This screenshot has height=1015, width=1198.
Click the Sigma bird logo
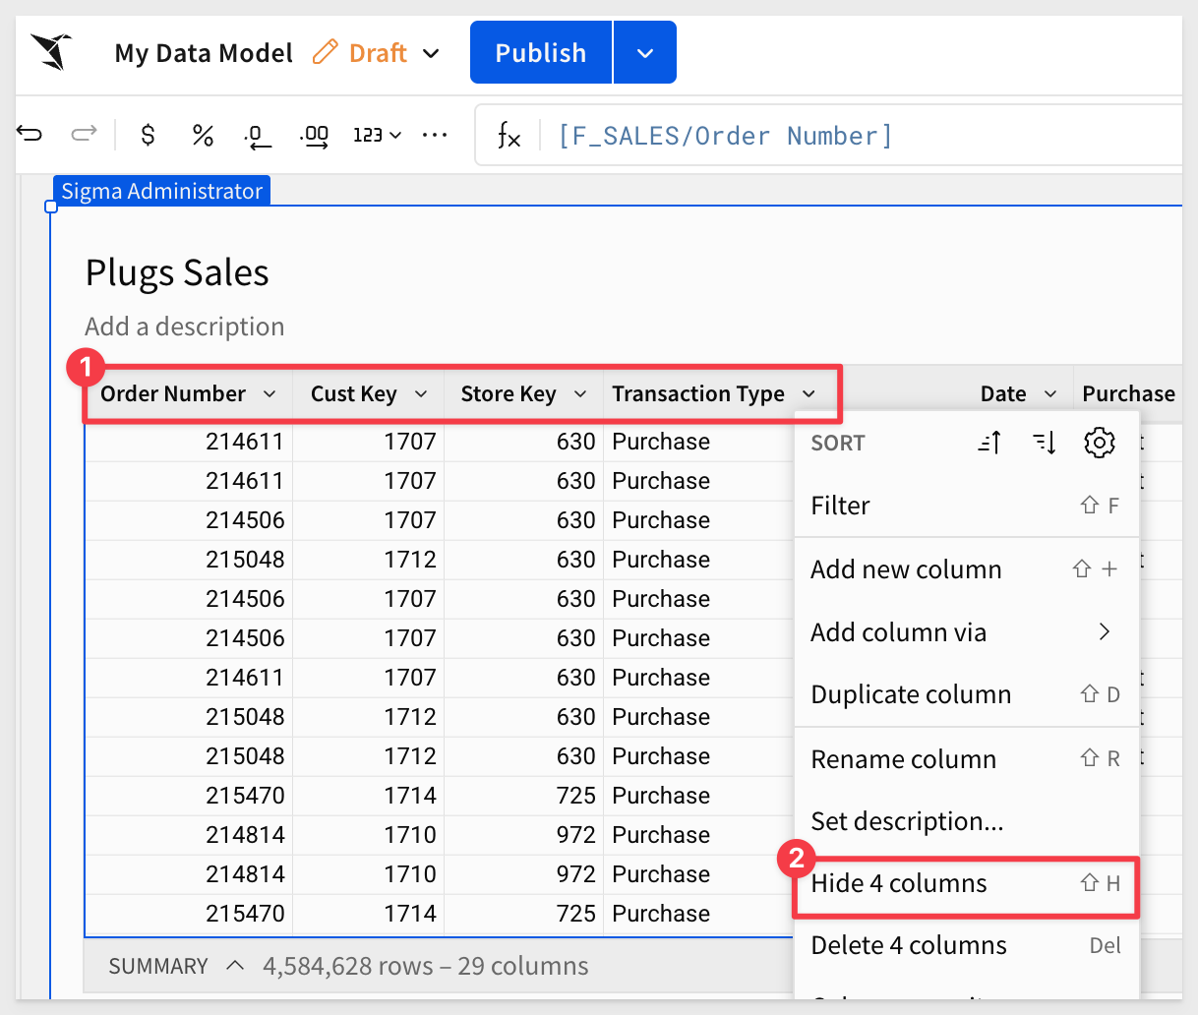(x=51, y=51)
